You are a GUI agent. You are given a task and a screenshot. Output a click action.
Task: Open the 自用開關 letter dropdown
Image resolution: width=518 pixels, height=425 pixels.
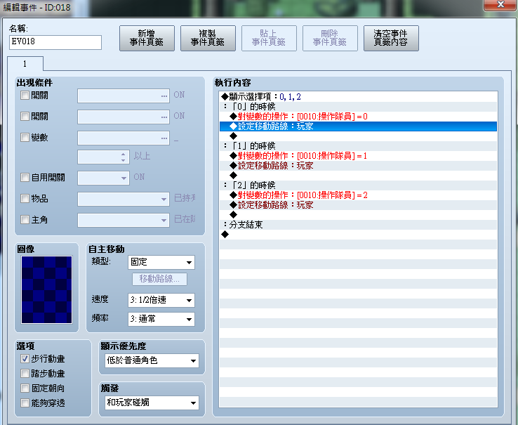pos(103,178)
